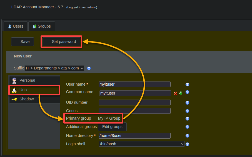Show help for Gecos
252x157 pixels.
(187, 111)
